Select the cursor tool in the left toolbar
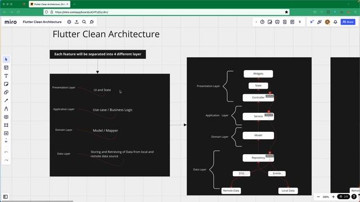 [6, 59]
